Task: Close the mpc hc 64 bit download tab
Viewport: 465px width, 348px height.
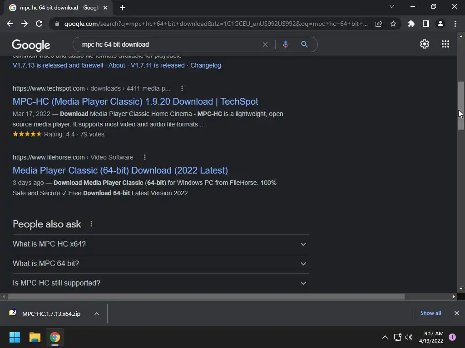Action: (105, 8)
